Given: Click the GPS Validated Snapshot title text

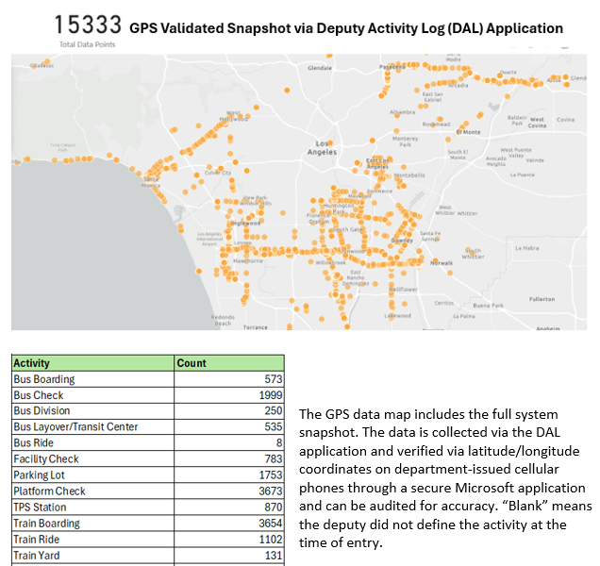Looking at the screenshot, I should coord(345,28).
